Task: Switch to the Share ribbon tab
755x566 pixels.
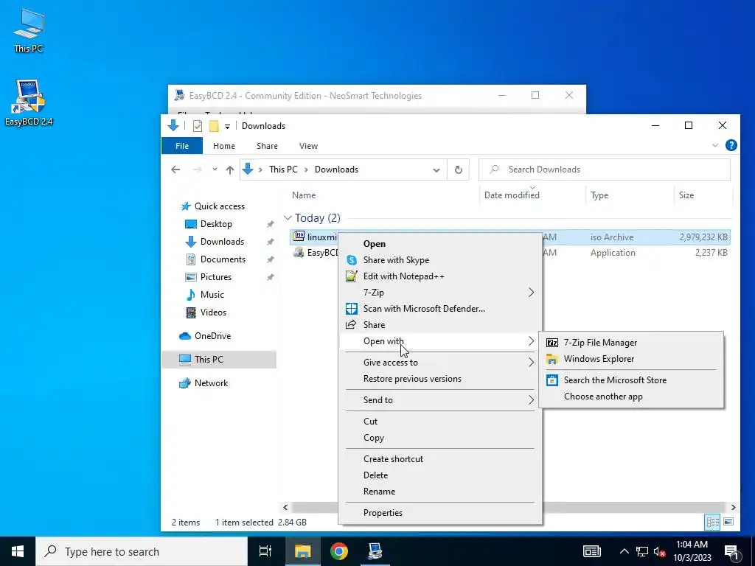Action: [267, 146]
